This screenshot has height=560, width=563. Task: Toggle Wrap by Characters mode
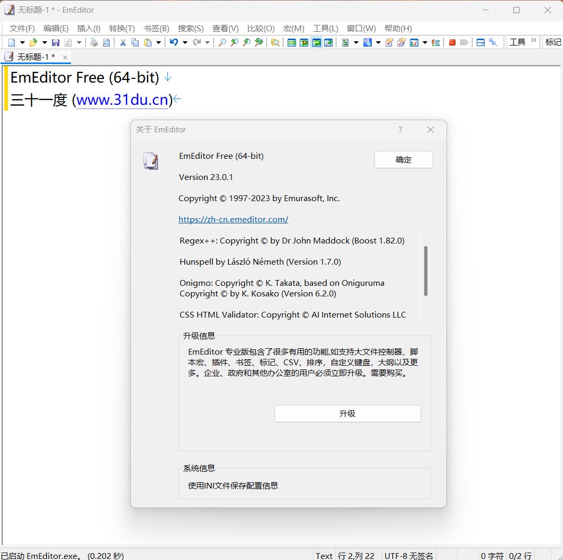pyautogui.click(x=304, y=43)
